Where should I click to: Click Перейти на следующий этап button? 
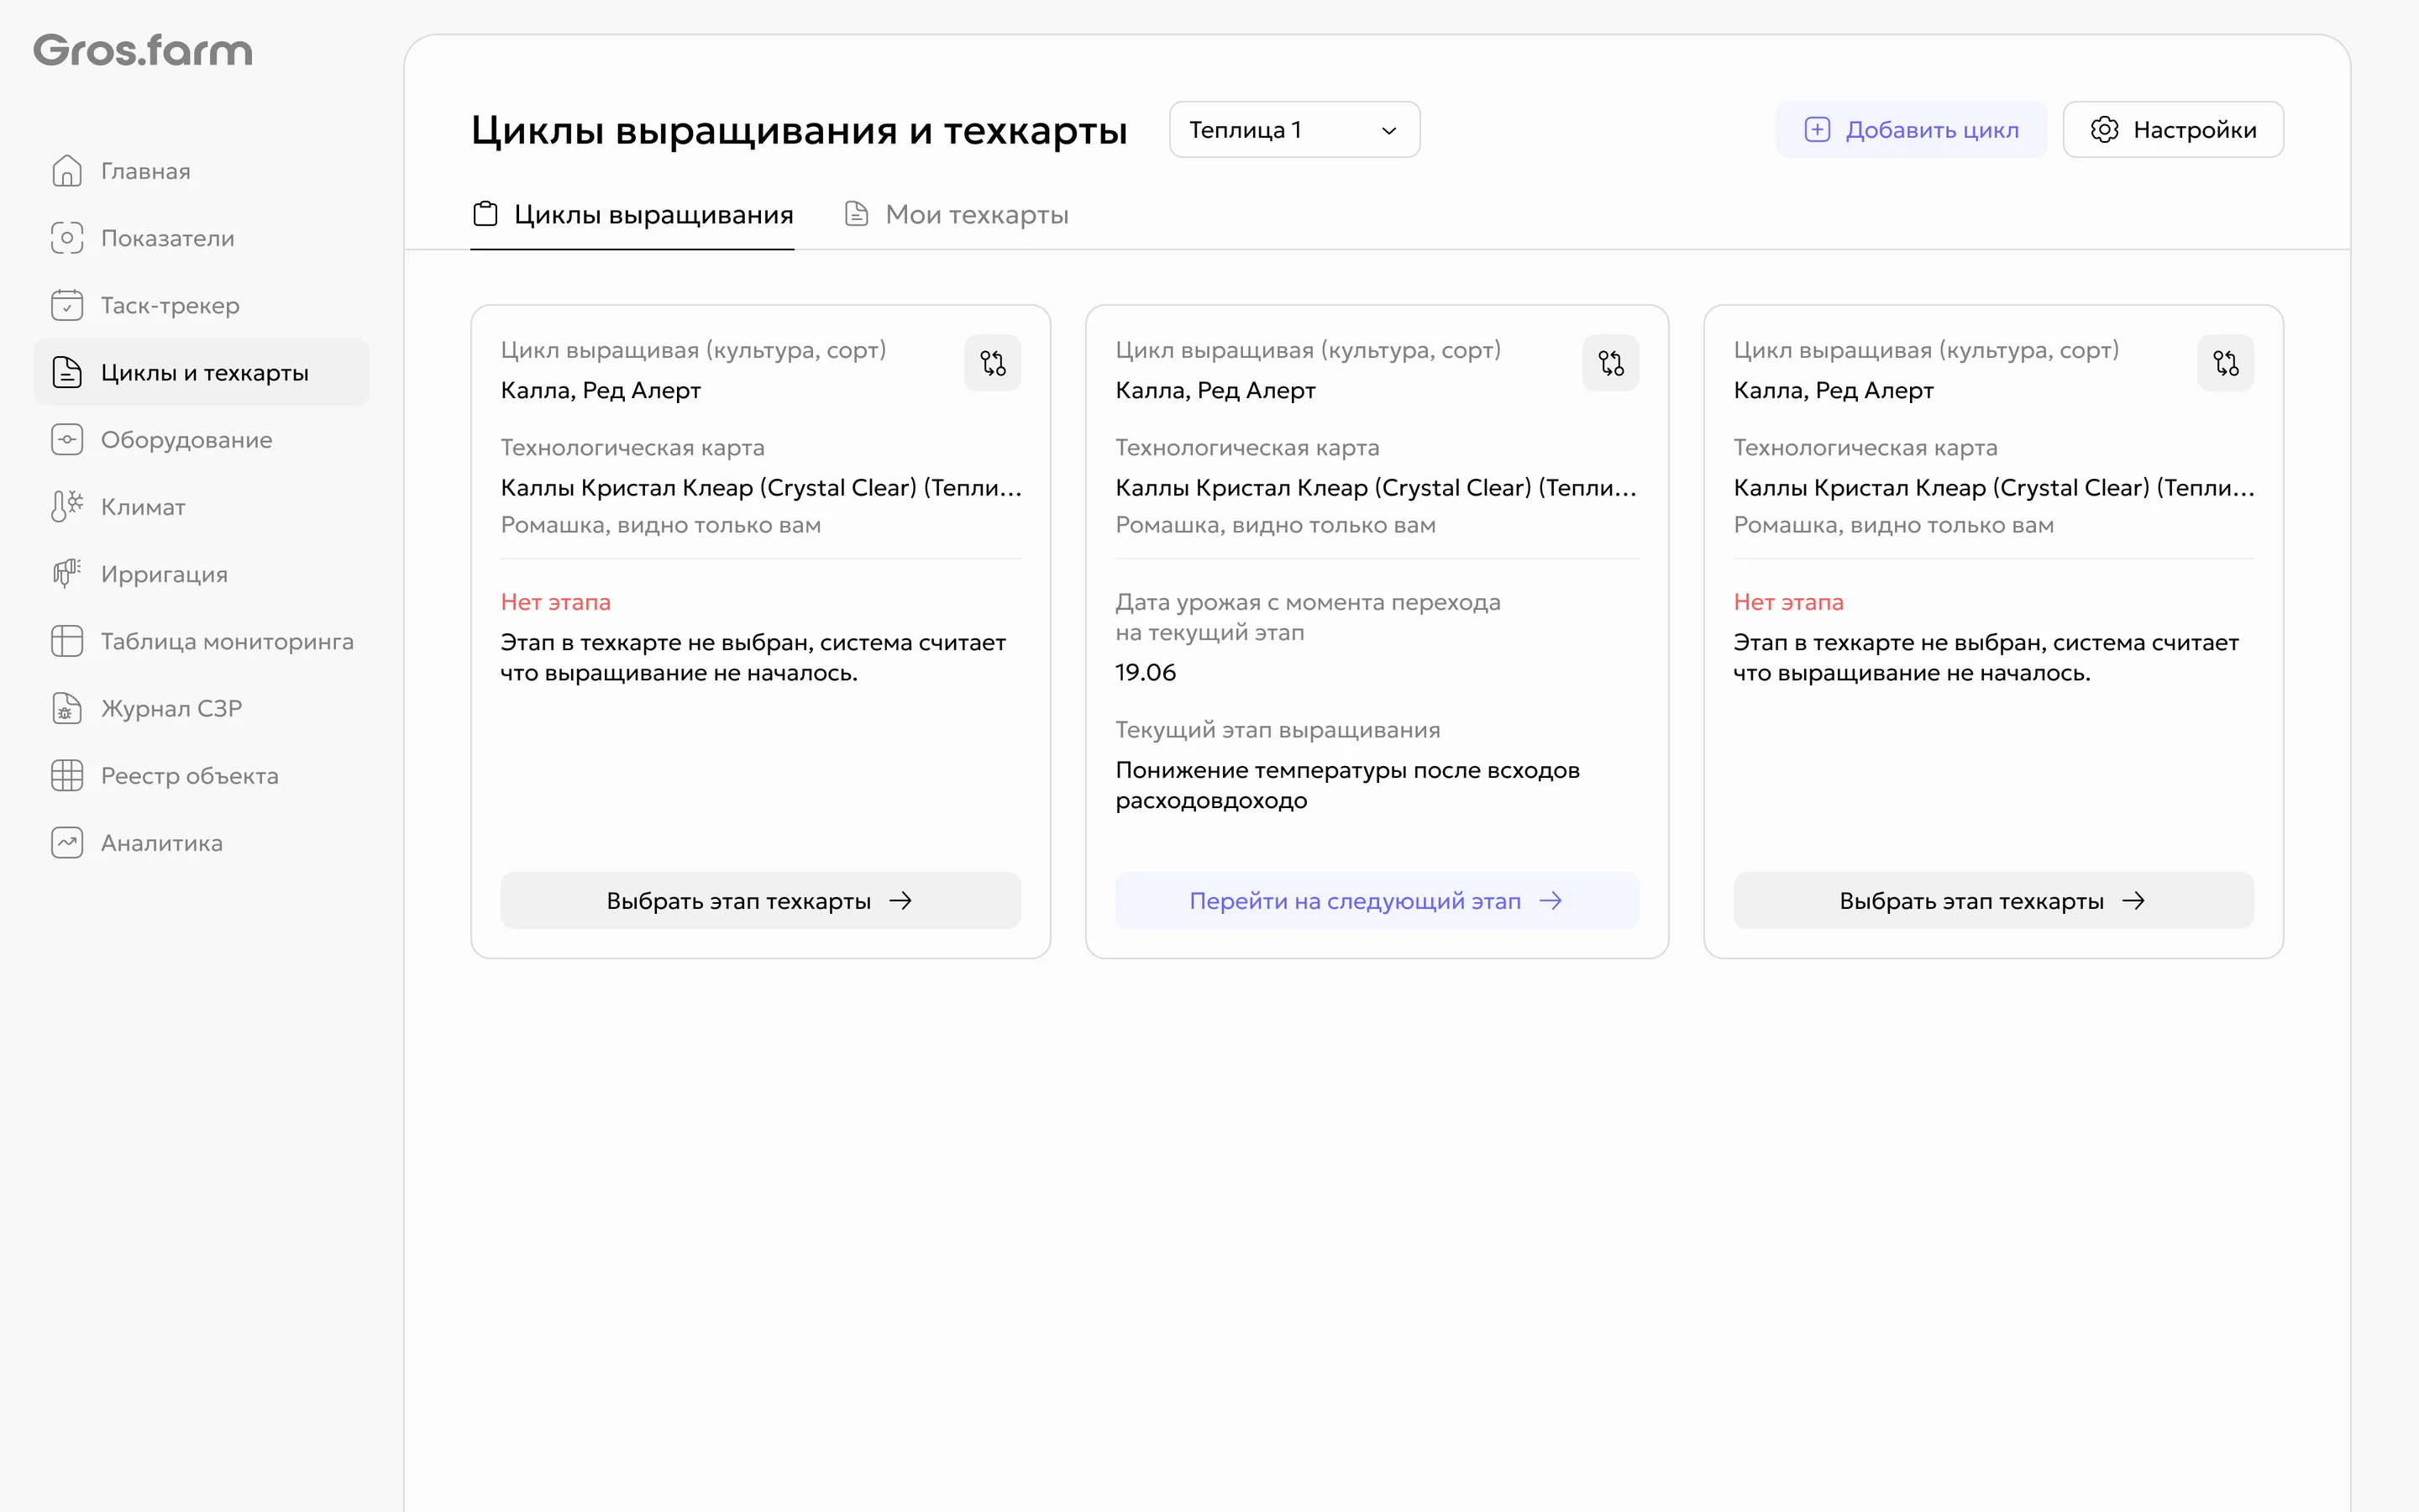tap(1377, 900)
